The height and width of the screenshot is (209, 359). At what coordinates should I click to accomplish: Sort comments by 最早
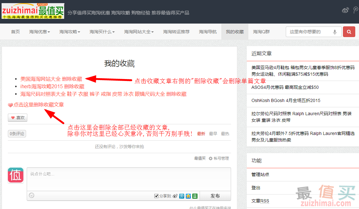pyautogui.click(x=213, y=134)
